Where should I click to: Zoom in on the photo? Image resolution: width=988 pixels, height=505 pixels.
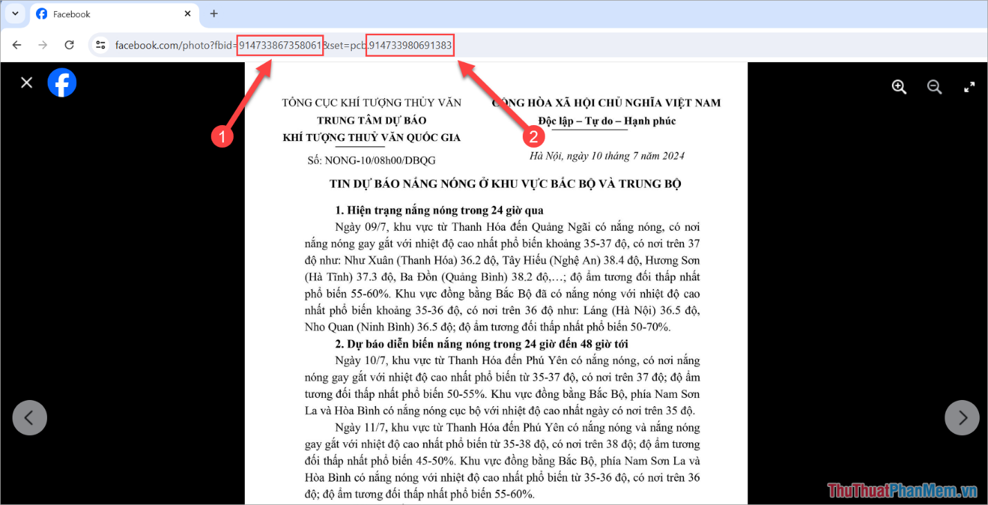[x=899, y=87]
